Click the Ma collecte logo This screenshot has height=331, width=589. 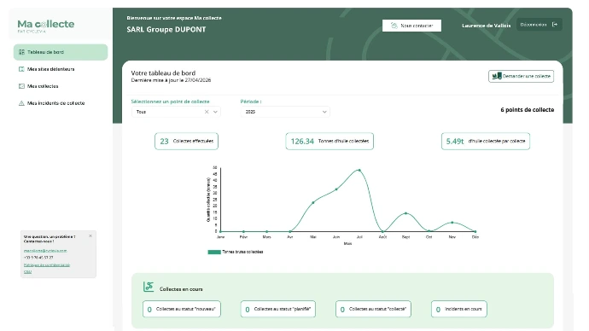click(46, 26)
